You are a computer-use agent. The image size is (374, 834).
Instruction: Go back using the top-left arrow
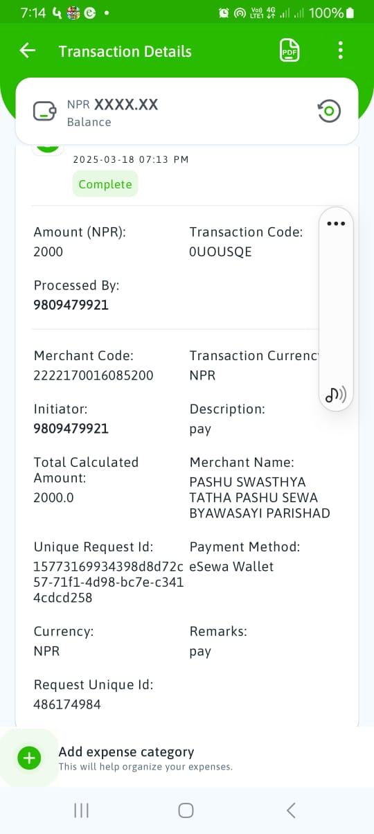coord(27,51)
